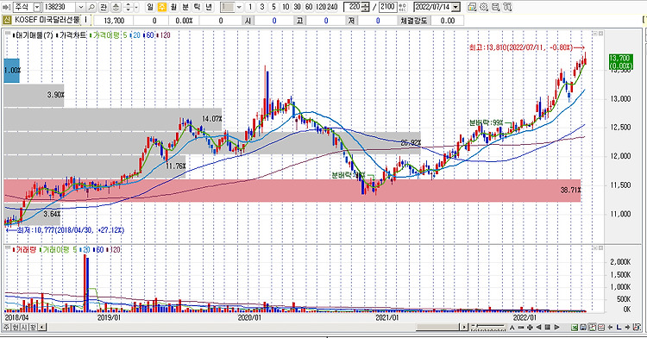Click the plus zoom-in icon in bottom bar
Viewport: 647px width, 338px height.
click(x=530, y=328)
